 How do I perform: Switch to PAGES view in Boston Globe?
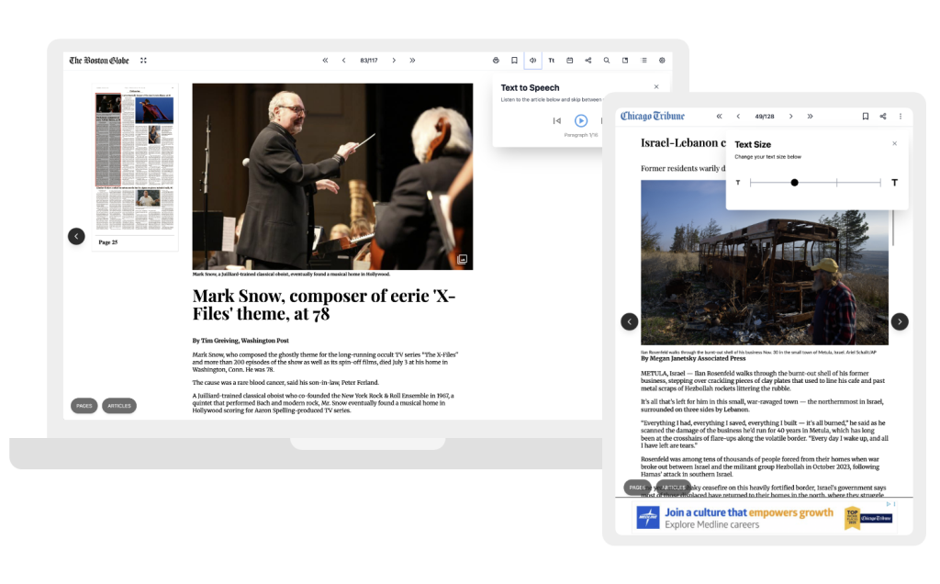[x=84, y=405]
